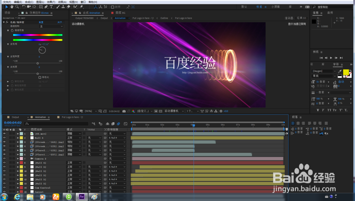The image size is (355, 201).
Task: Open the 合成(C) menu
Action: tap(29, 2)
